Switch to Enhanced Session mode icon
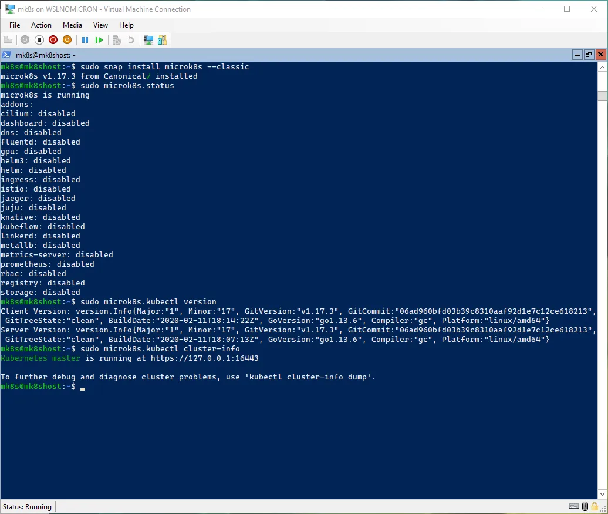The width and height of the screenshot is (608, 514). click(148, 40)
